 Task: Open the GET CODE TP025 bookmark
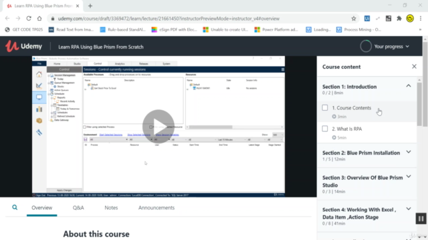point(24,29)
